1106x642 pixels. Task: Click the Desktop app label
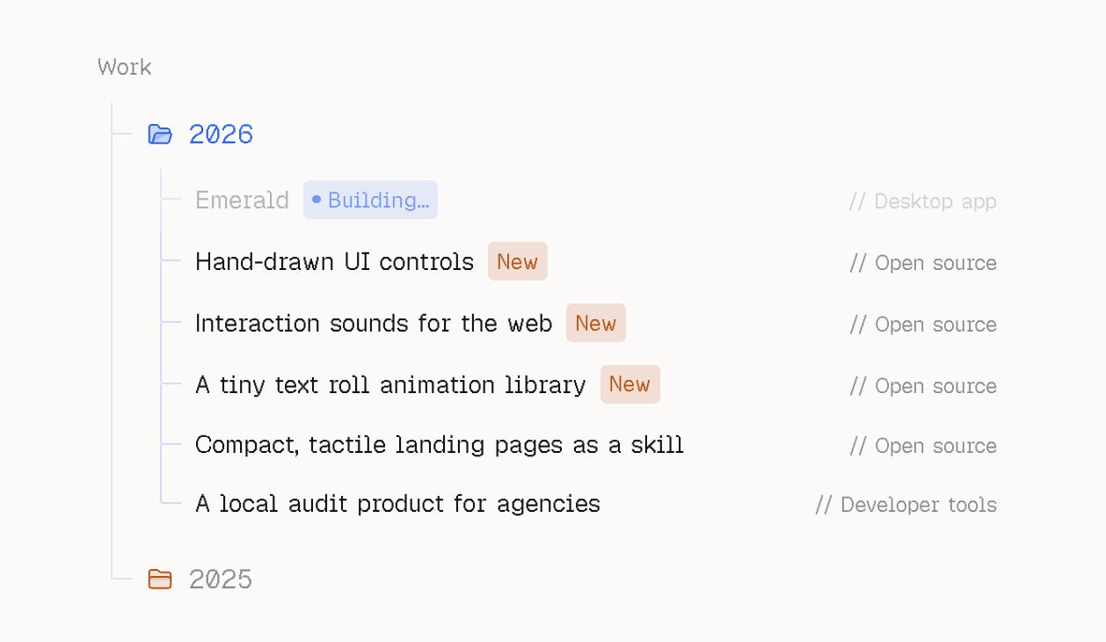tap(923, 201)
